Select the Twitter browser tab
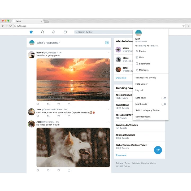Image resolution: width=191 pixels, height=191 pixels. pyautogui.click(x=27, y=21)
